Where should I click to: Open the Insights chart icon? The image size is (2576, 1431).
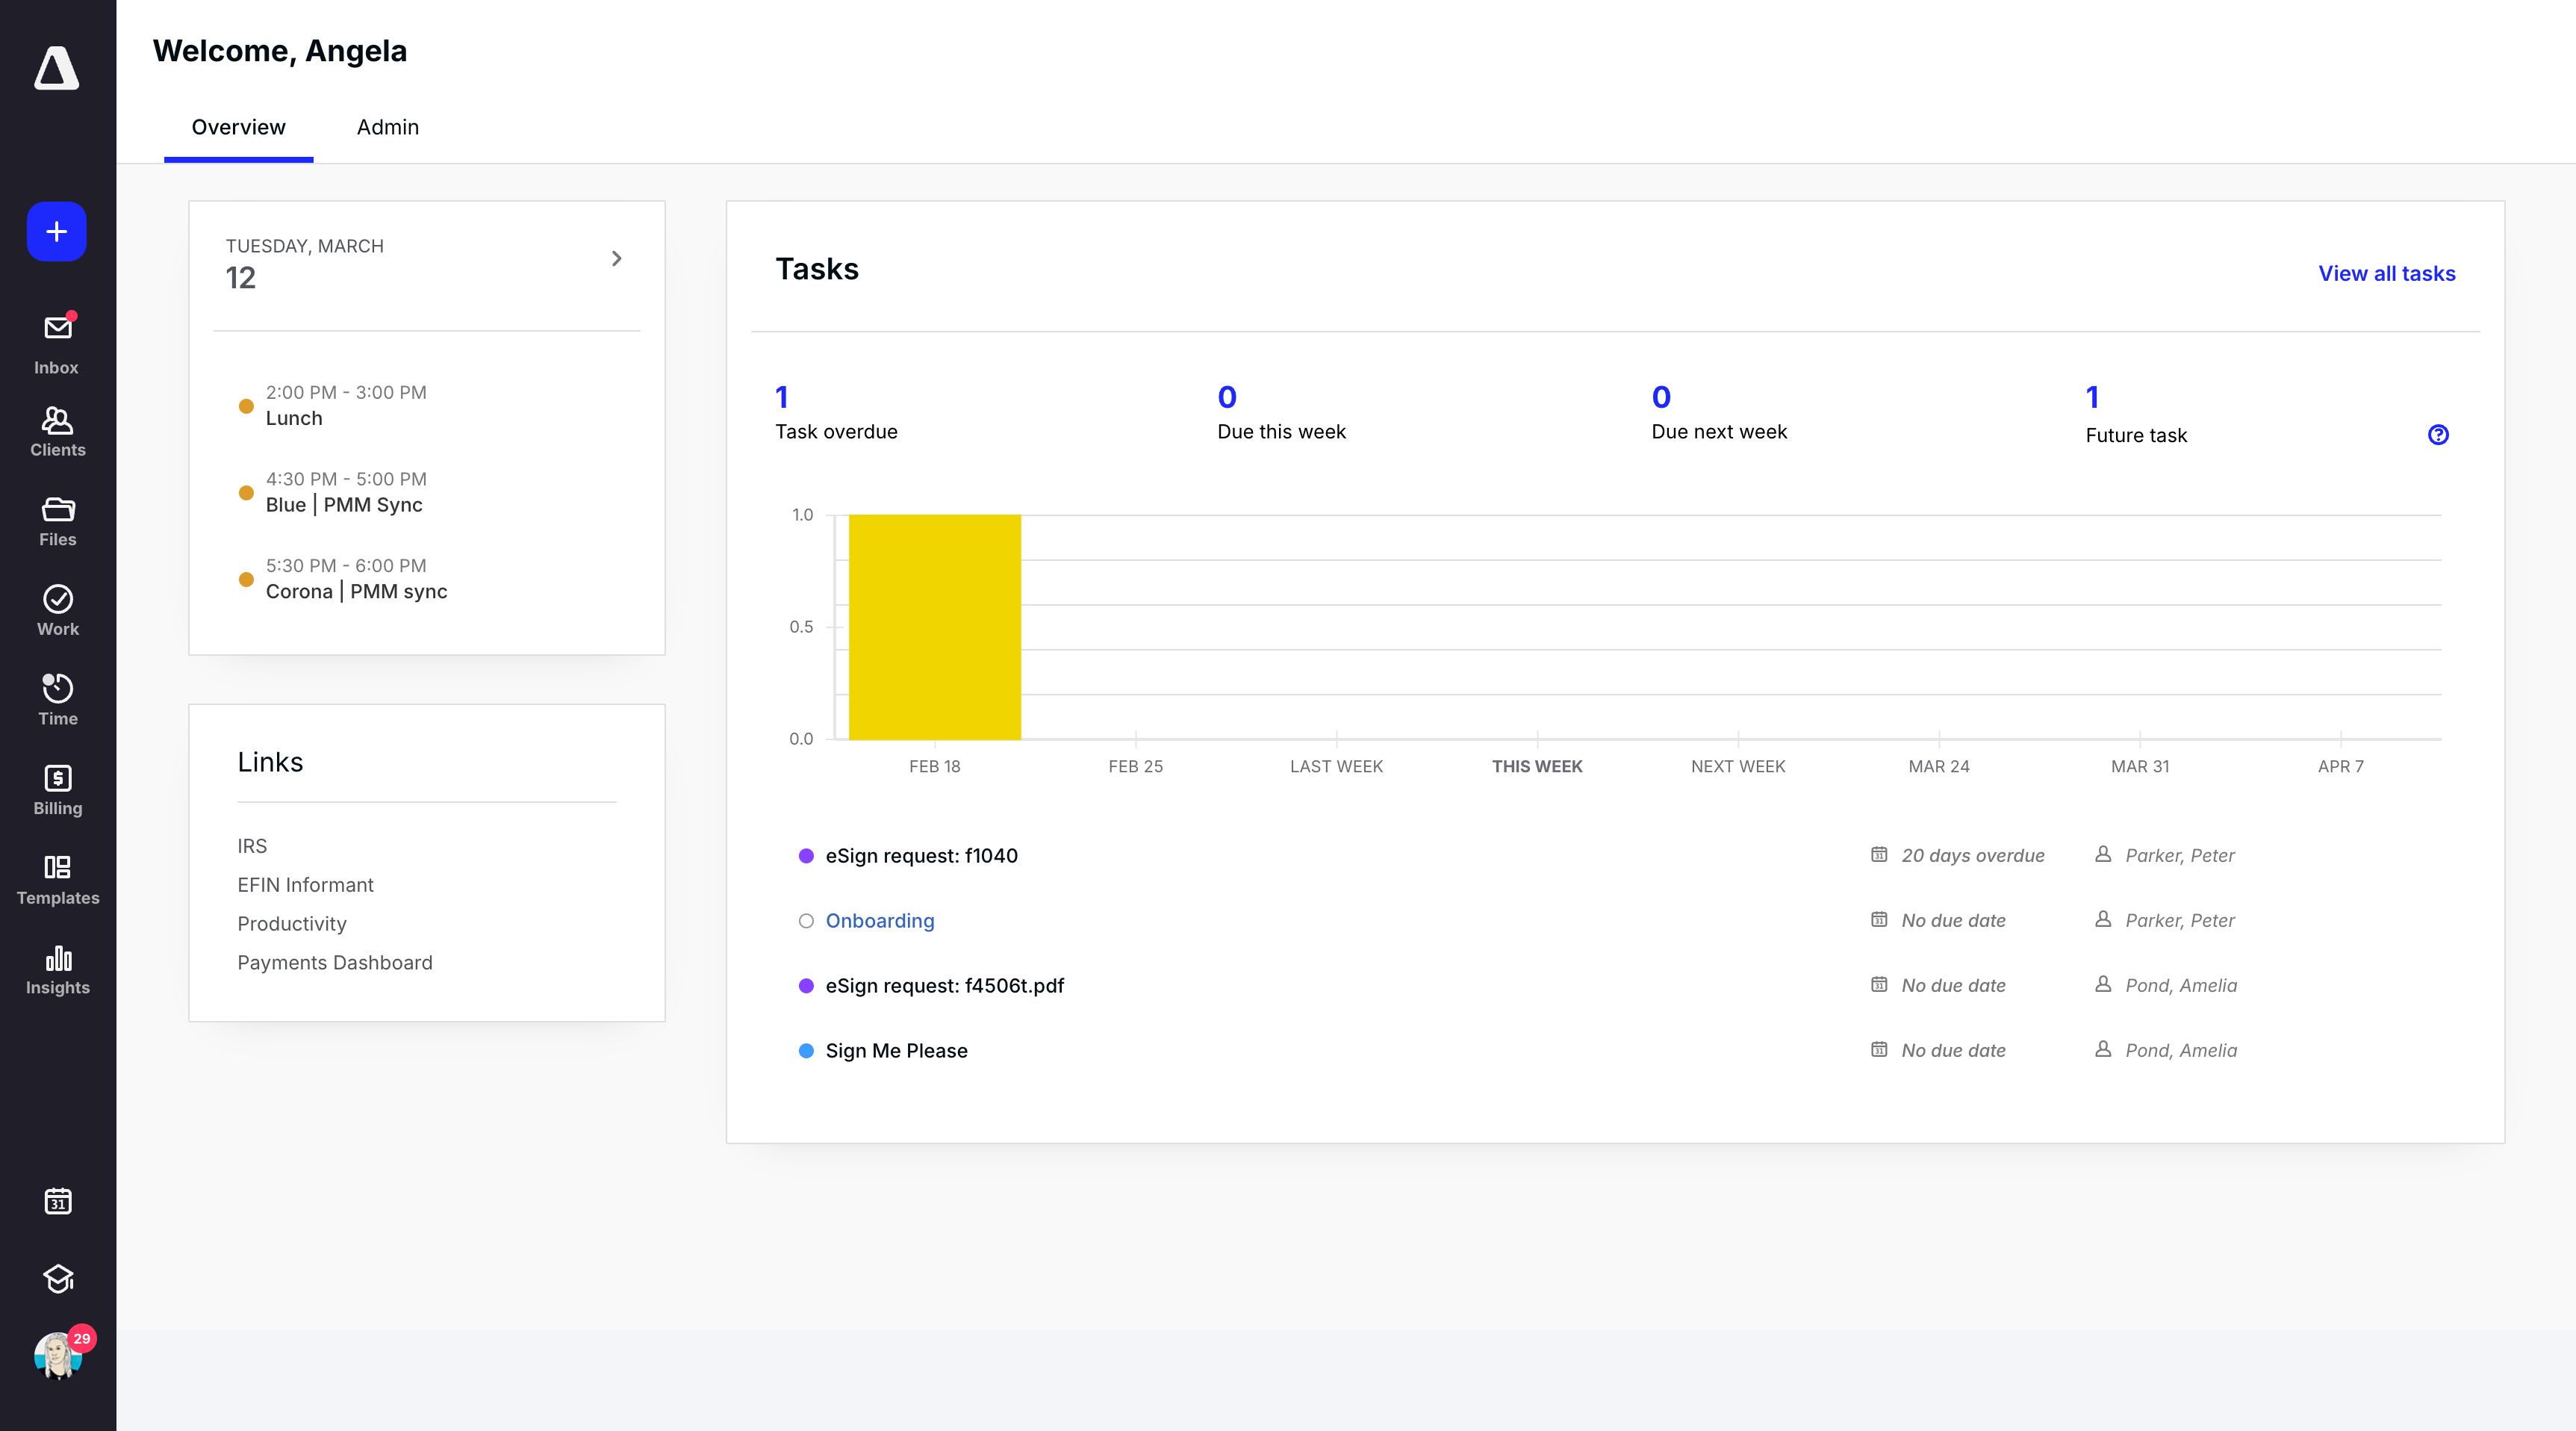pyautogui.click(x=57, y=969)
